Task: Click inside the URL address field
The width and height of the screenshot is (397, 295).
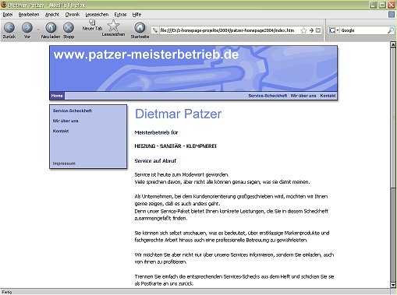Action: point(229,30)
